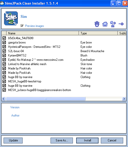This screenshot has height=147, width=128.
Task: Click the partially visible Subfo column header
Action: pos(122,33)
